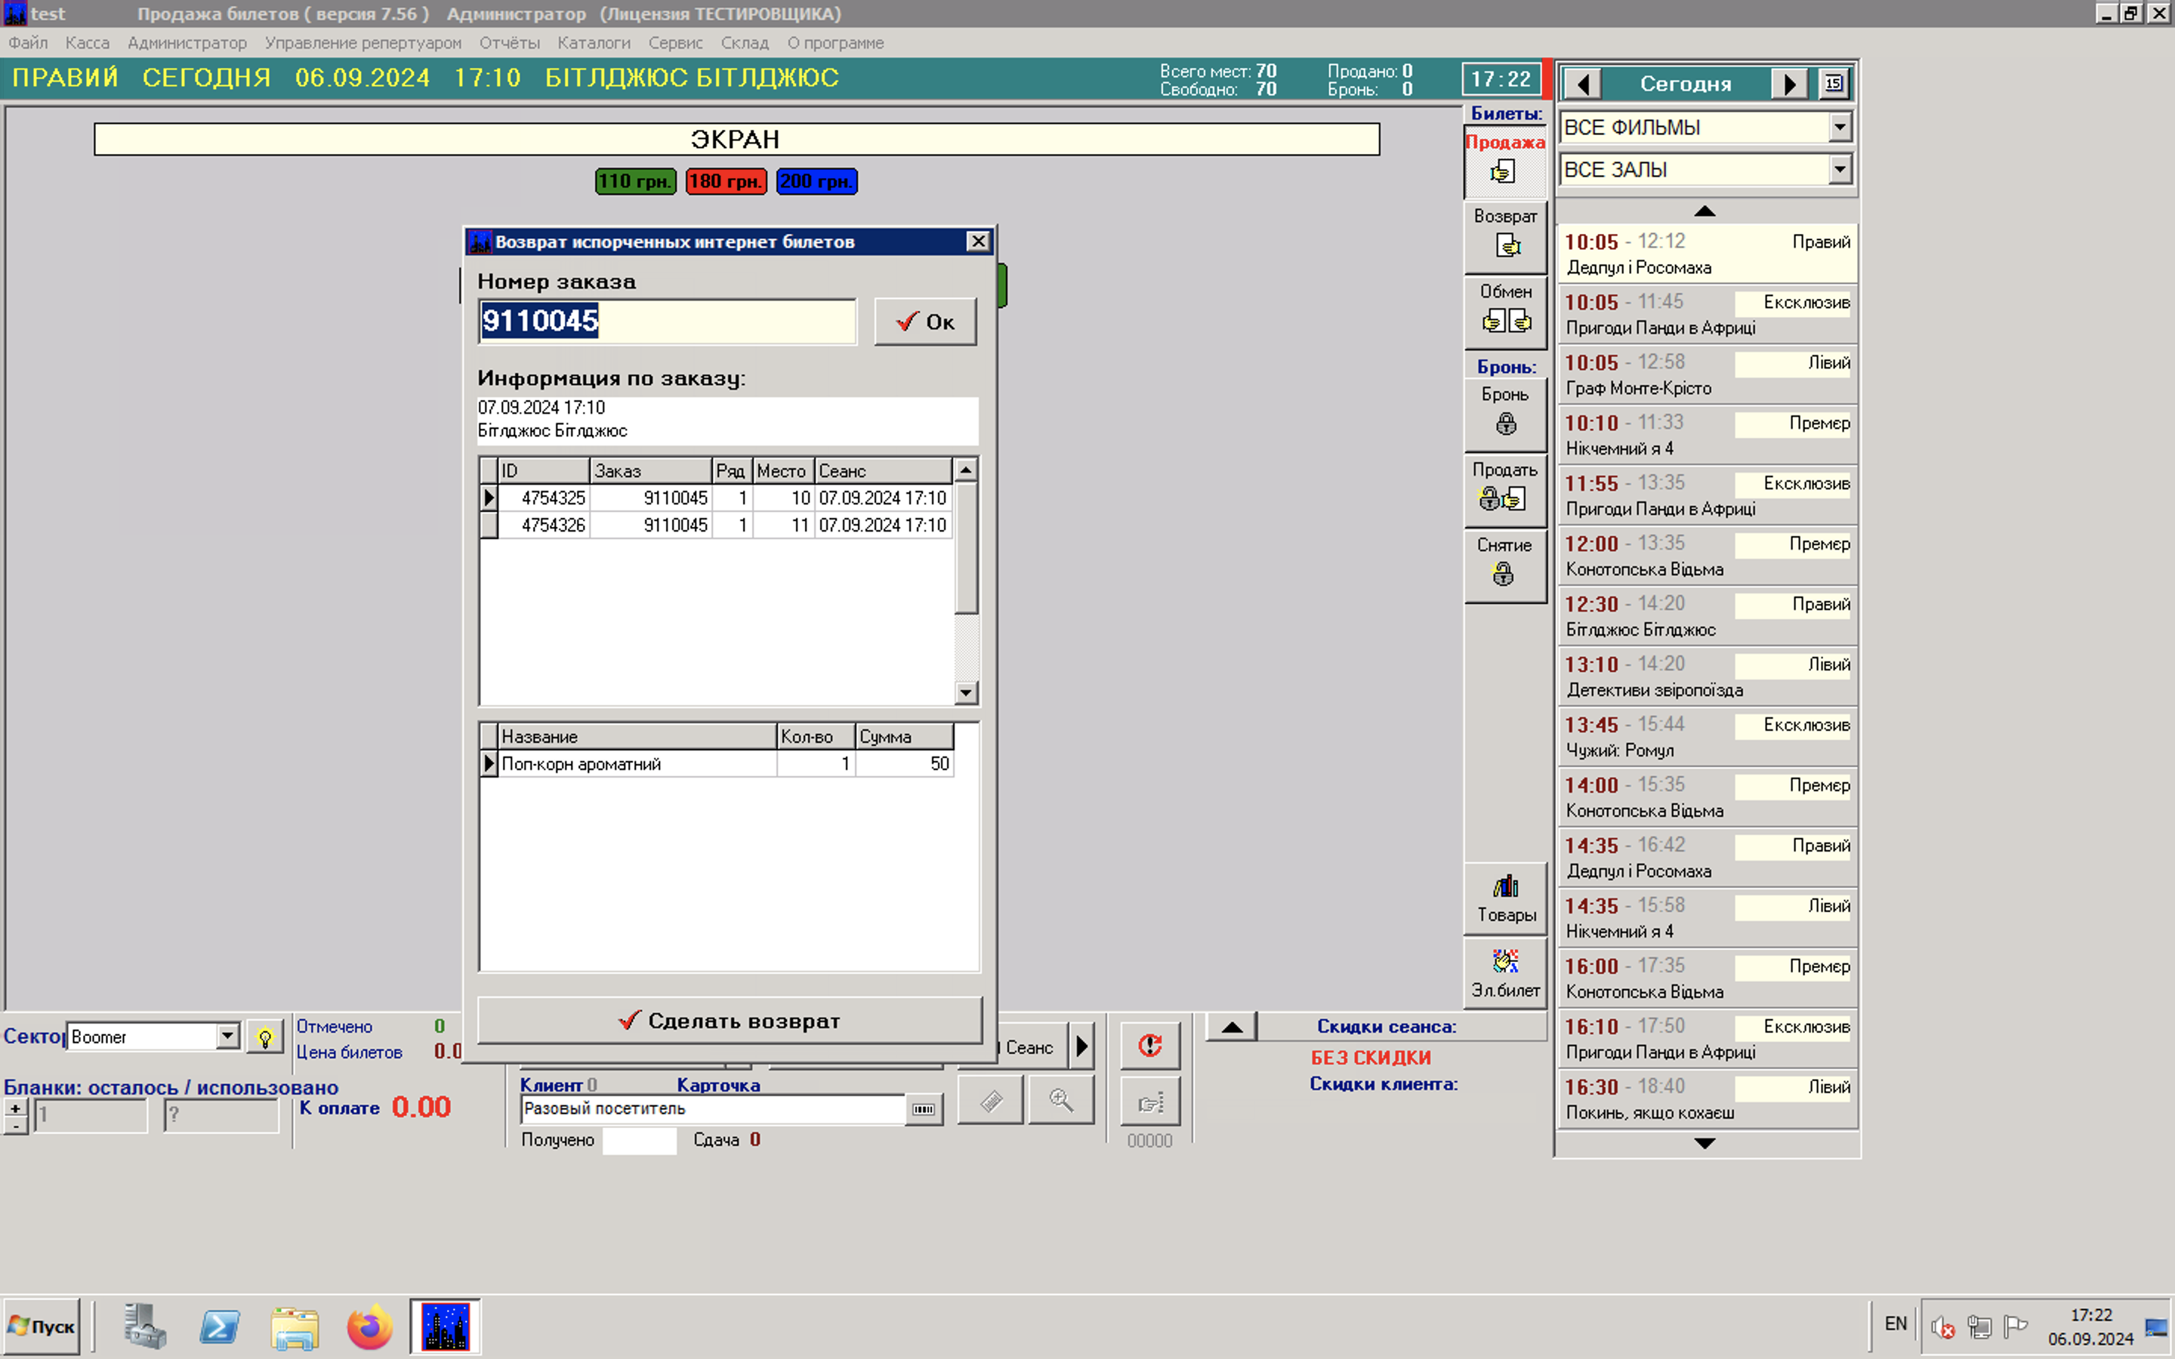Click the light bulb icon near sector selector
The height and width of the screenshot is (1359, 2175).
[264, 1038]
